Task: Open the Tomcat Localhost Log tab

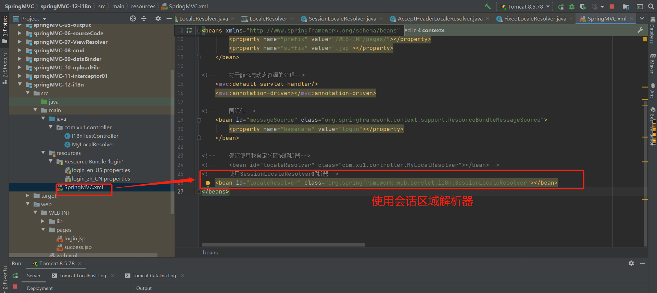Action: point(83,276)
